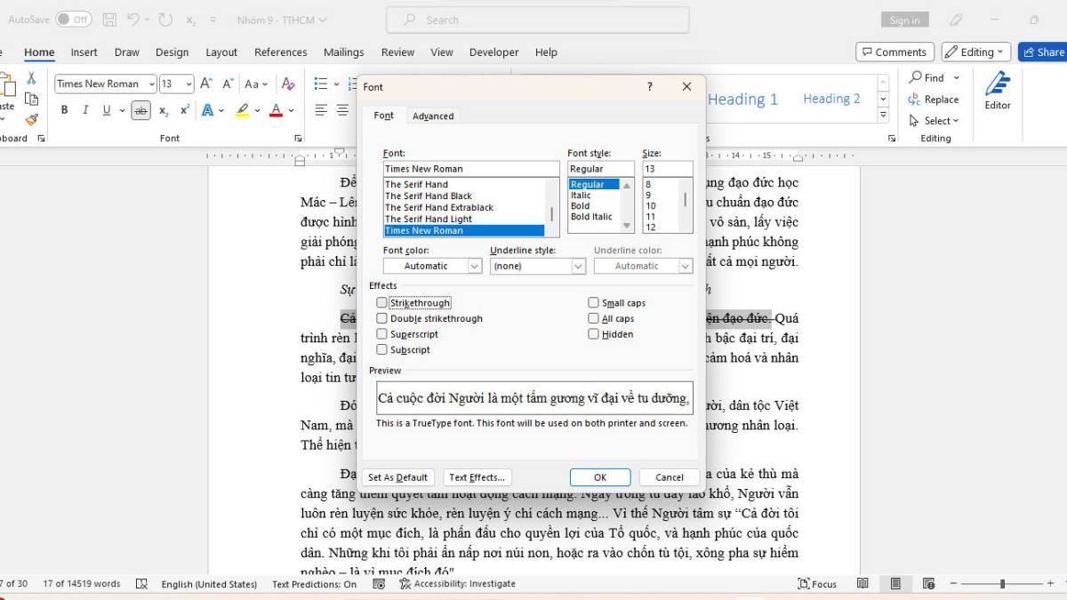The image size is (1067, 600).
Task: Enable the Small caps checkbox
Action: coord(593,302)
